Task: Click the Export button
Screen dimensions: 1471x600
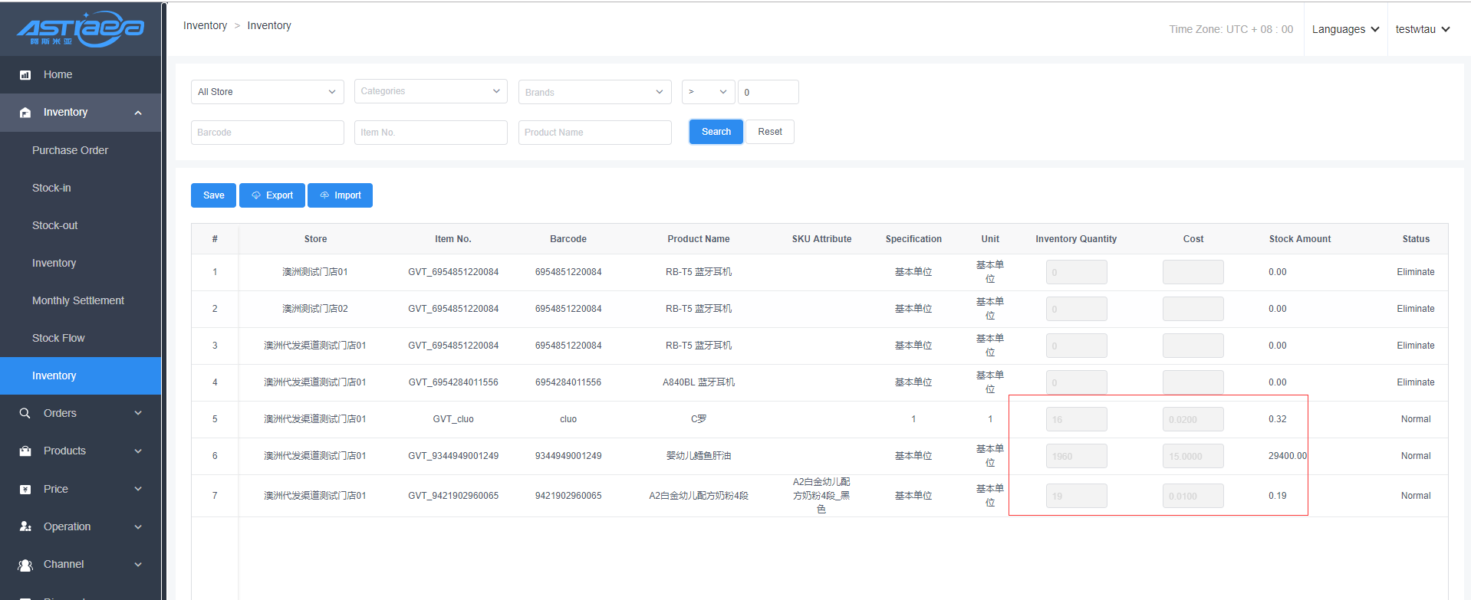Action: coord(272,195)
